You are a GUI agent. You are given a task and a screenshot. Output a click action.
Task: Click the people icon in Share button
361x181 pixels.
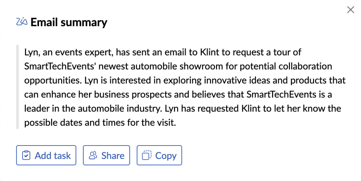click(x=93, y=156)
